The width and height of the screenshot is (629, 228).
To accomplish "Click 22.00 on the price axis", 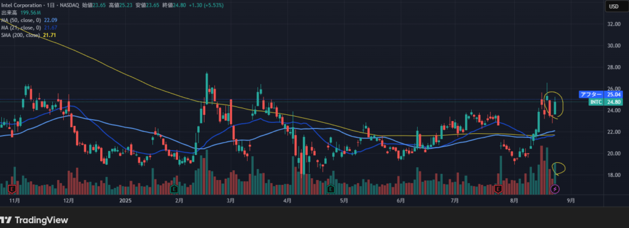I will point(614,132).
